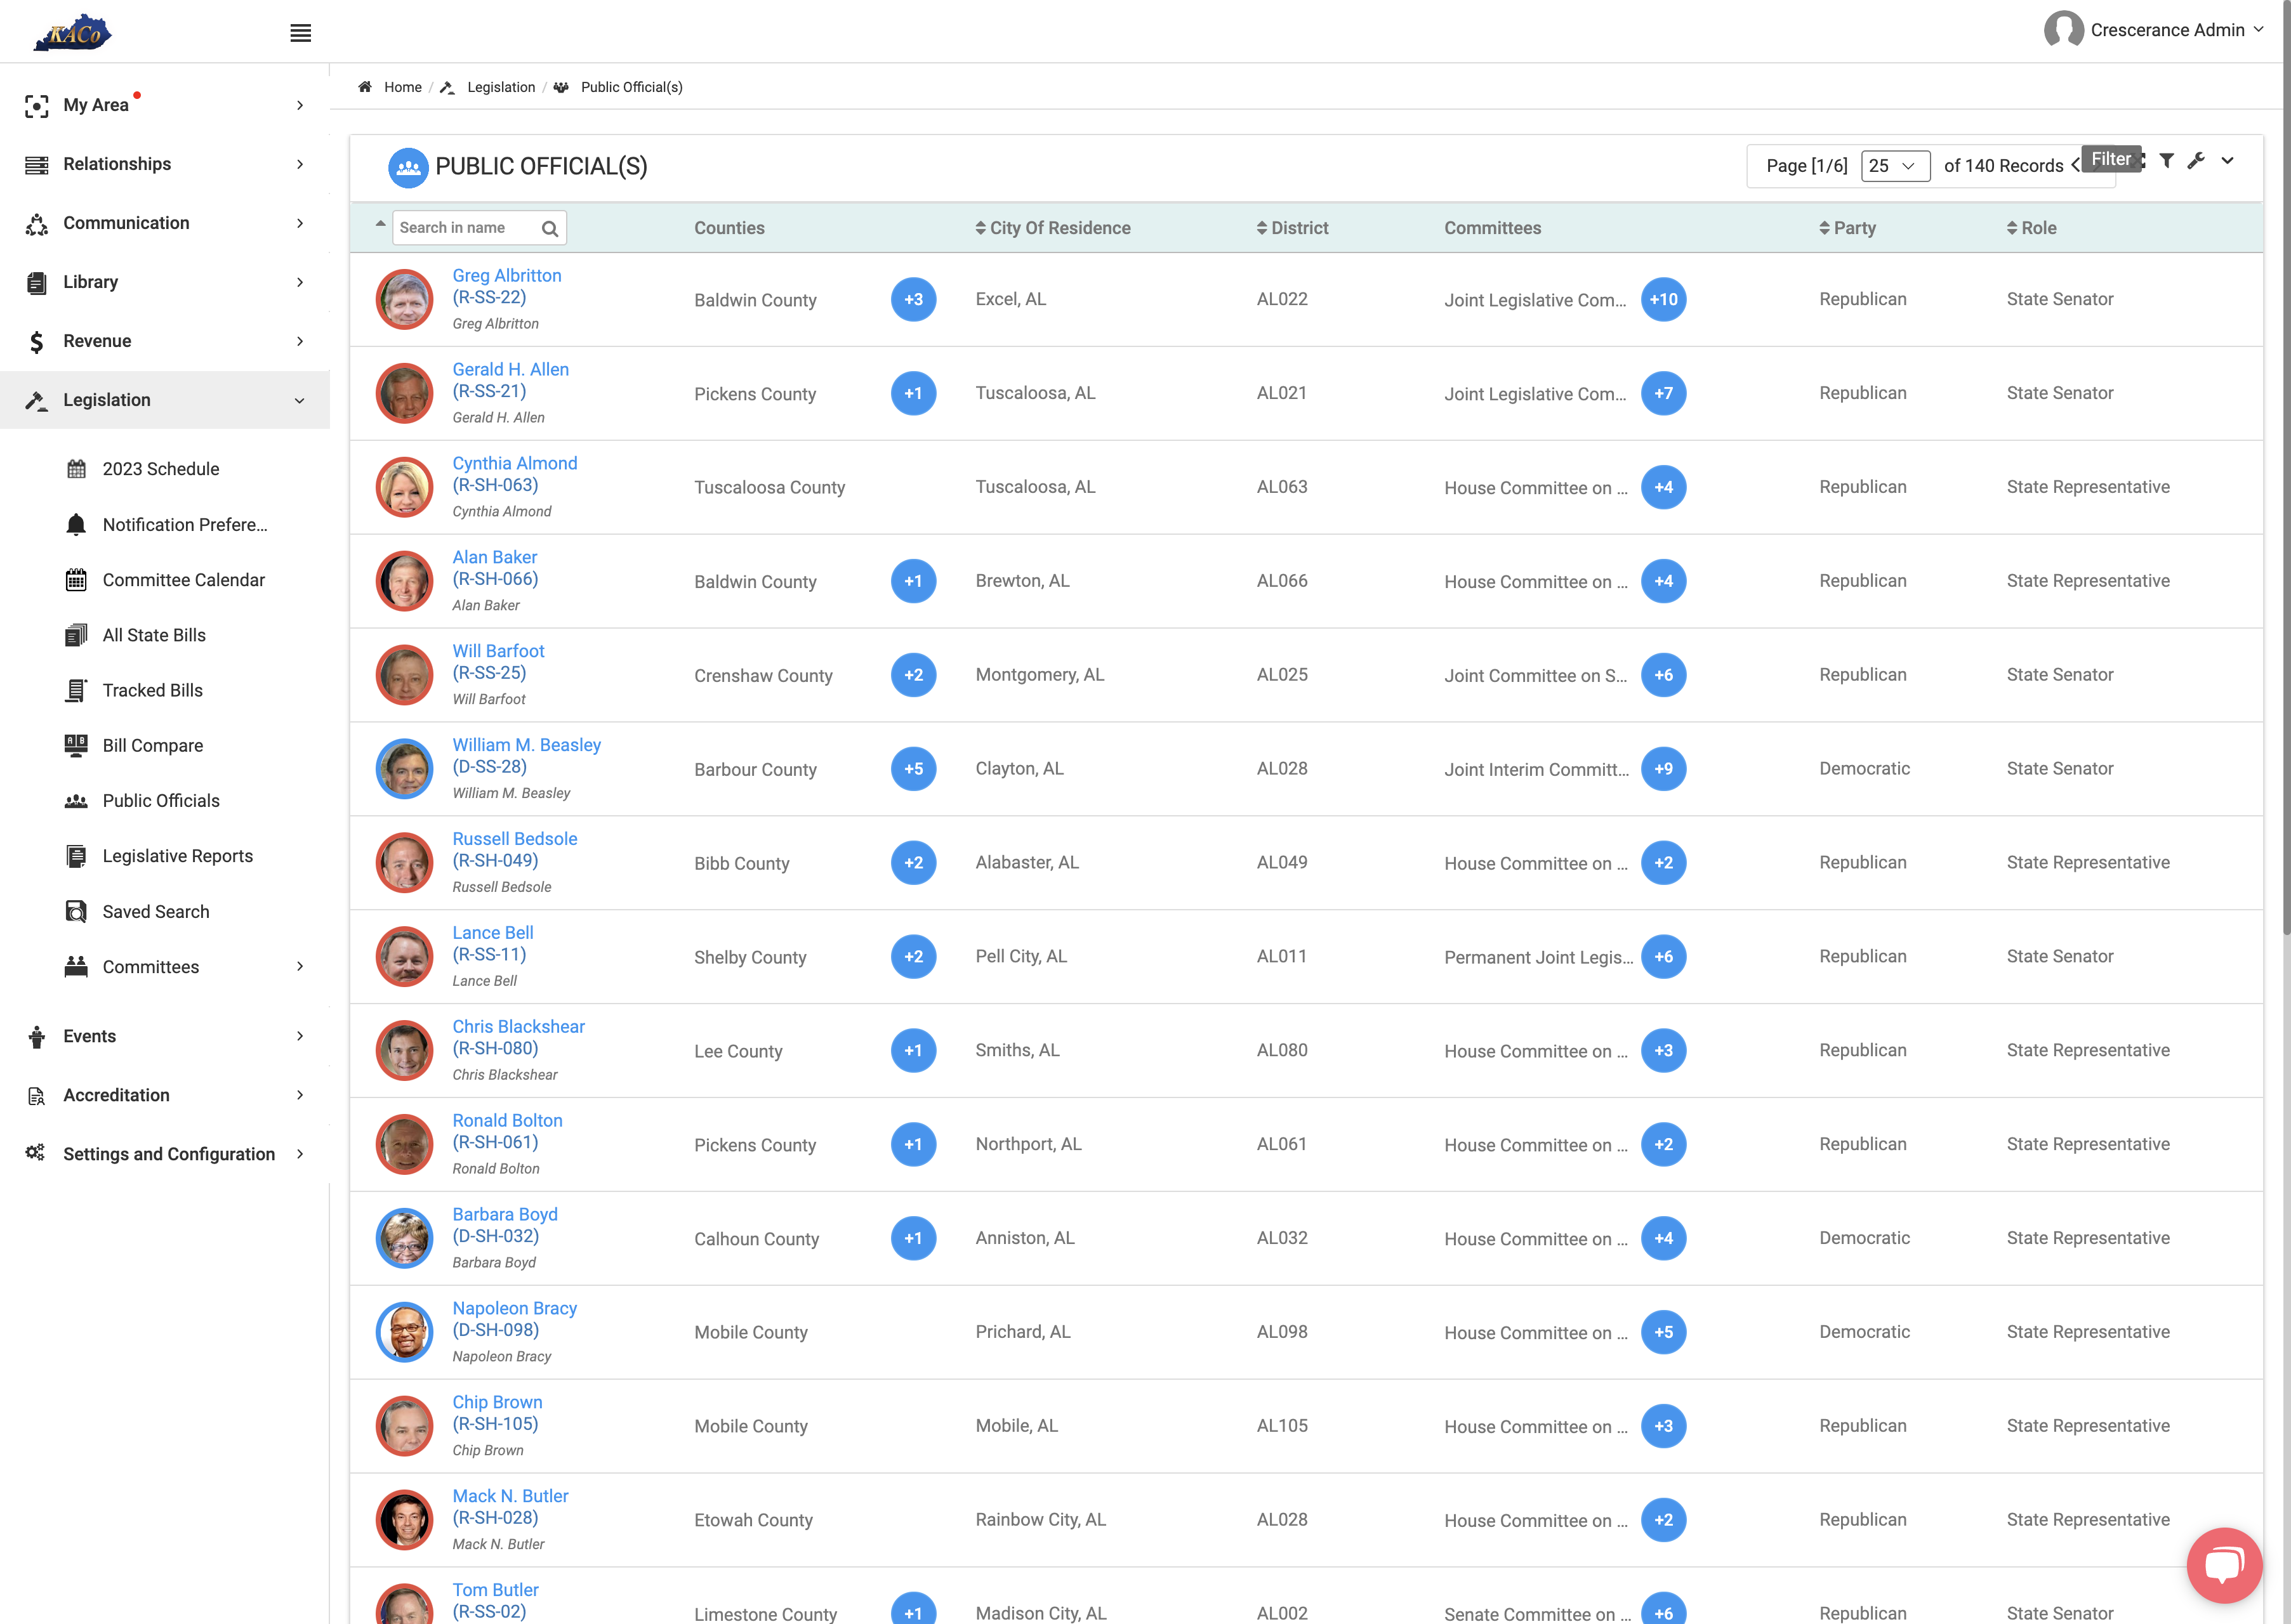The width and height of the screenshot is (2291, 1624).
Task: Click the hamburger menu icon
Action: pos(300,33)
